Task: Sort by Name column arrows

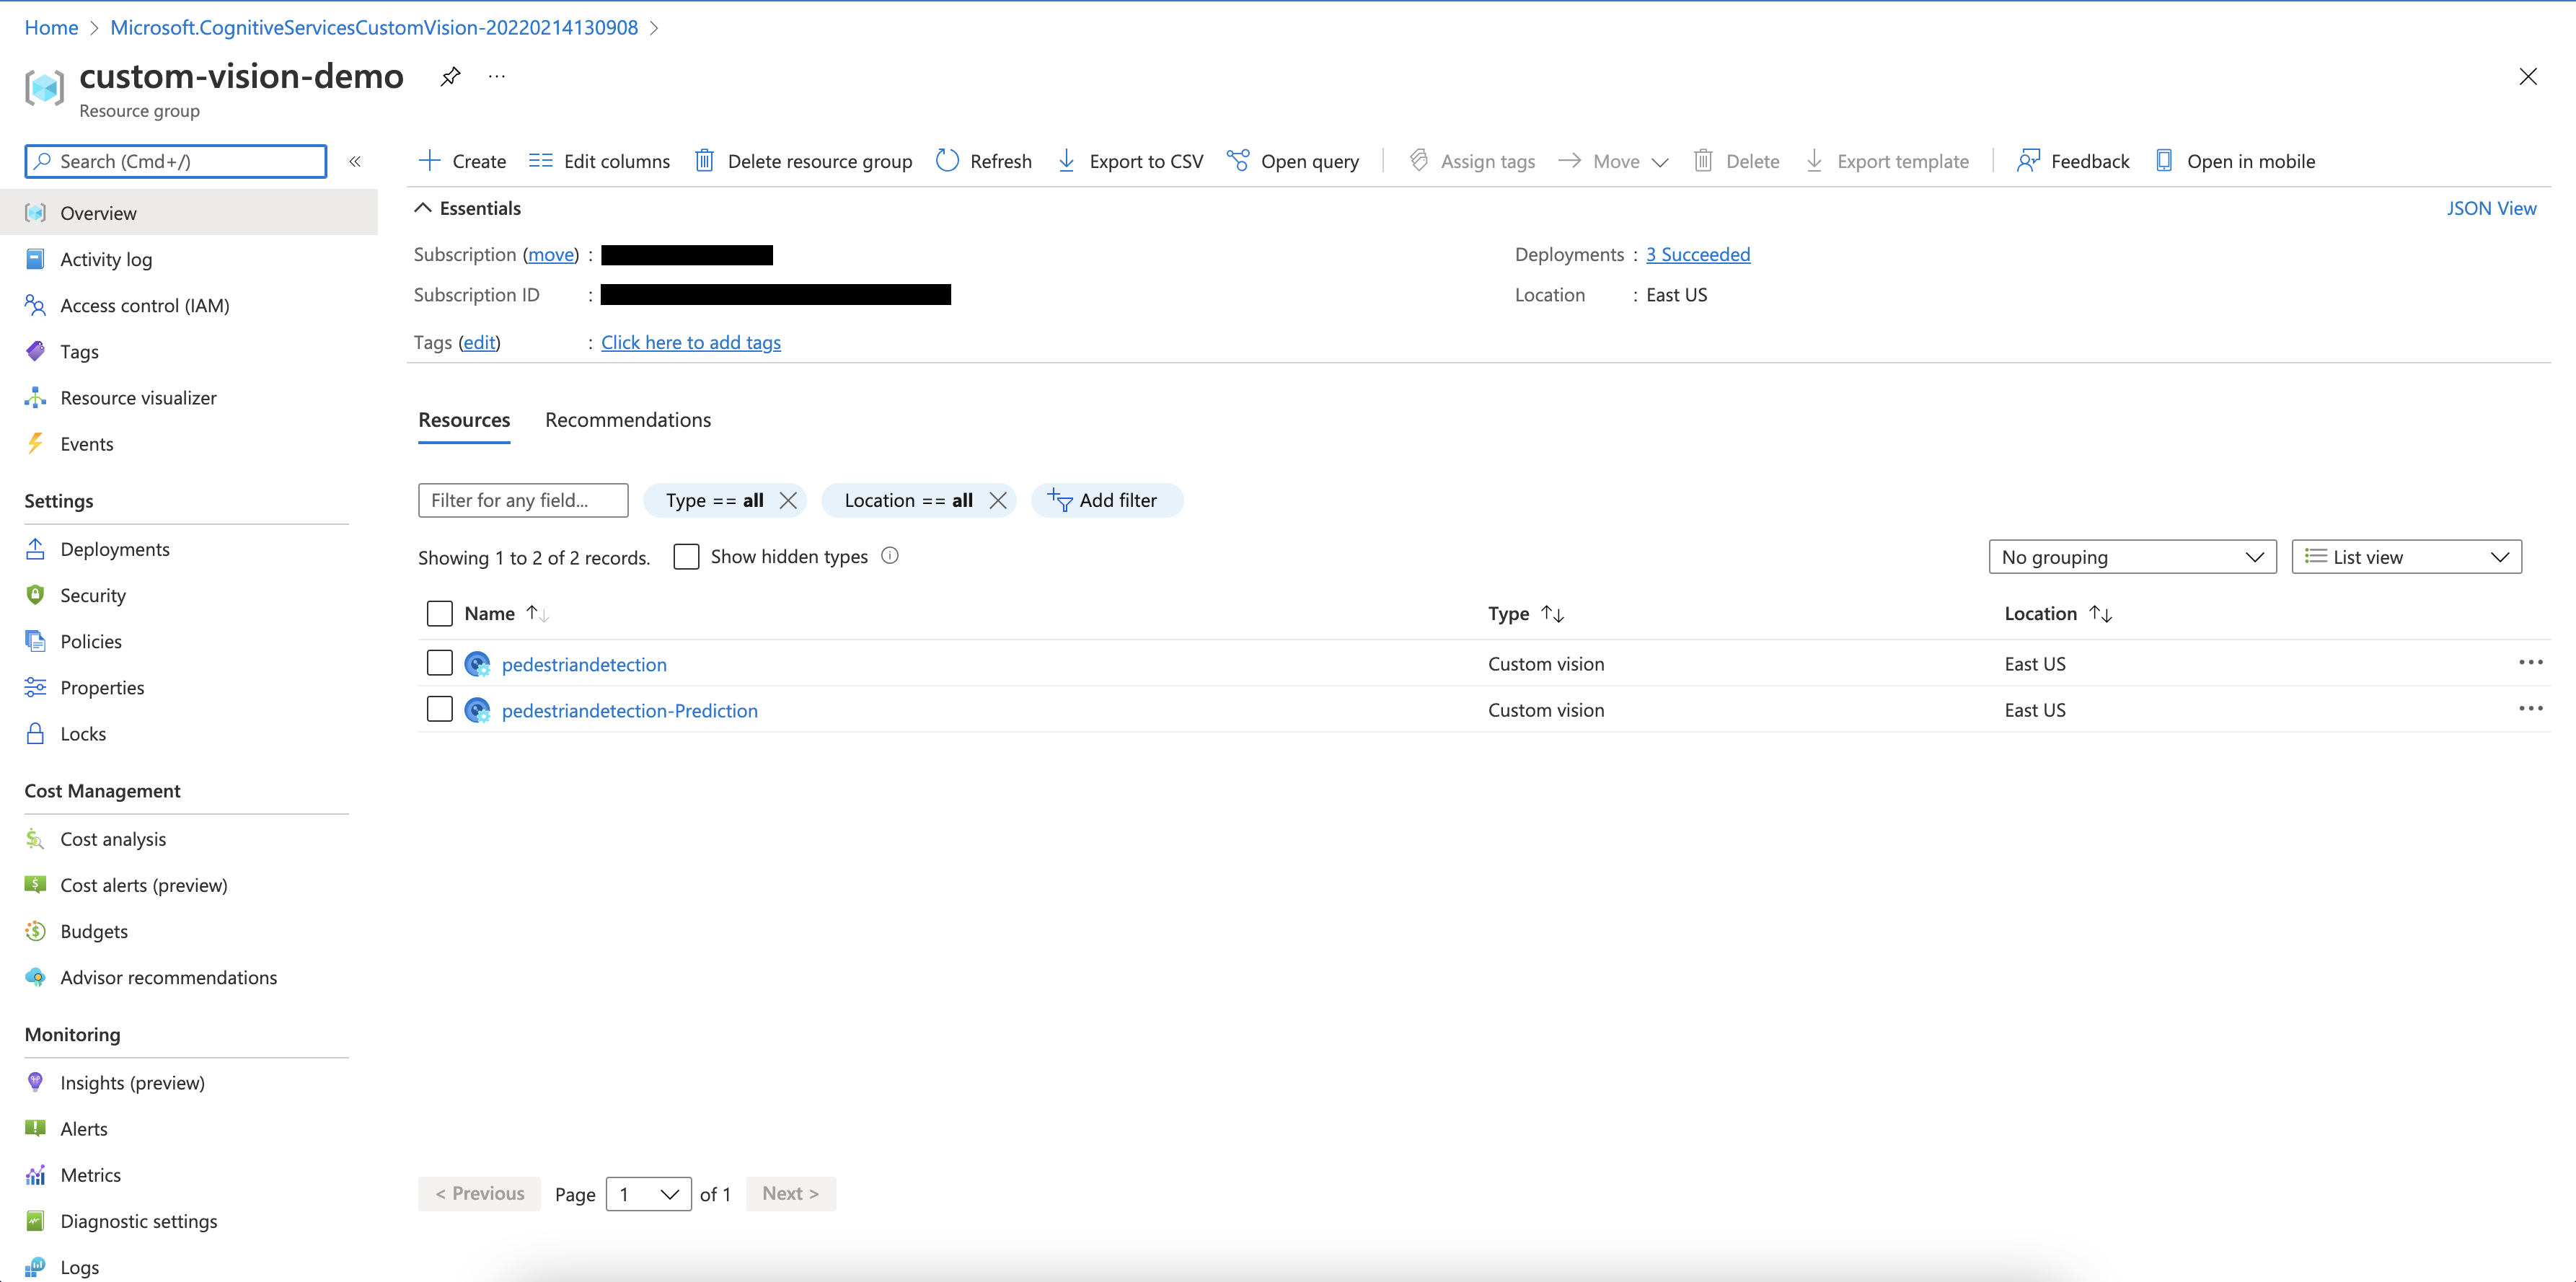Action: (x=538, y=613)
